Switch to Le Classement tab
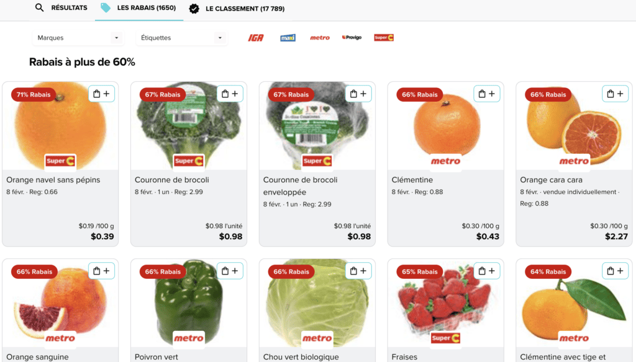Viewport: 636px width, 362px height. click(x=237, y=9)
